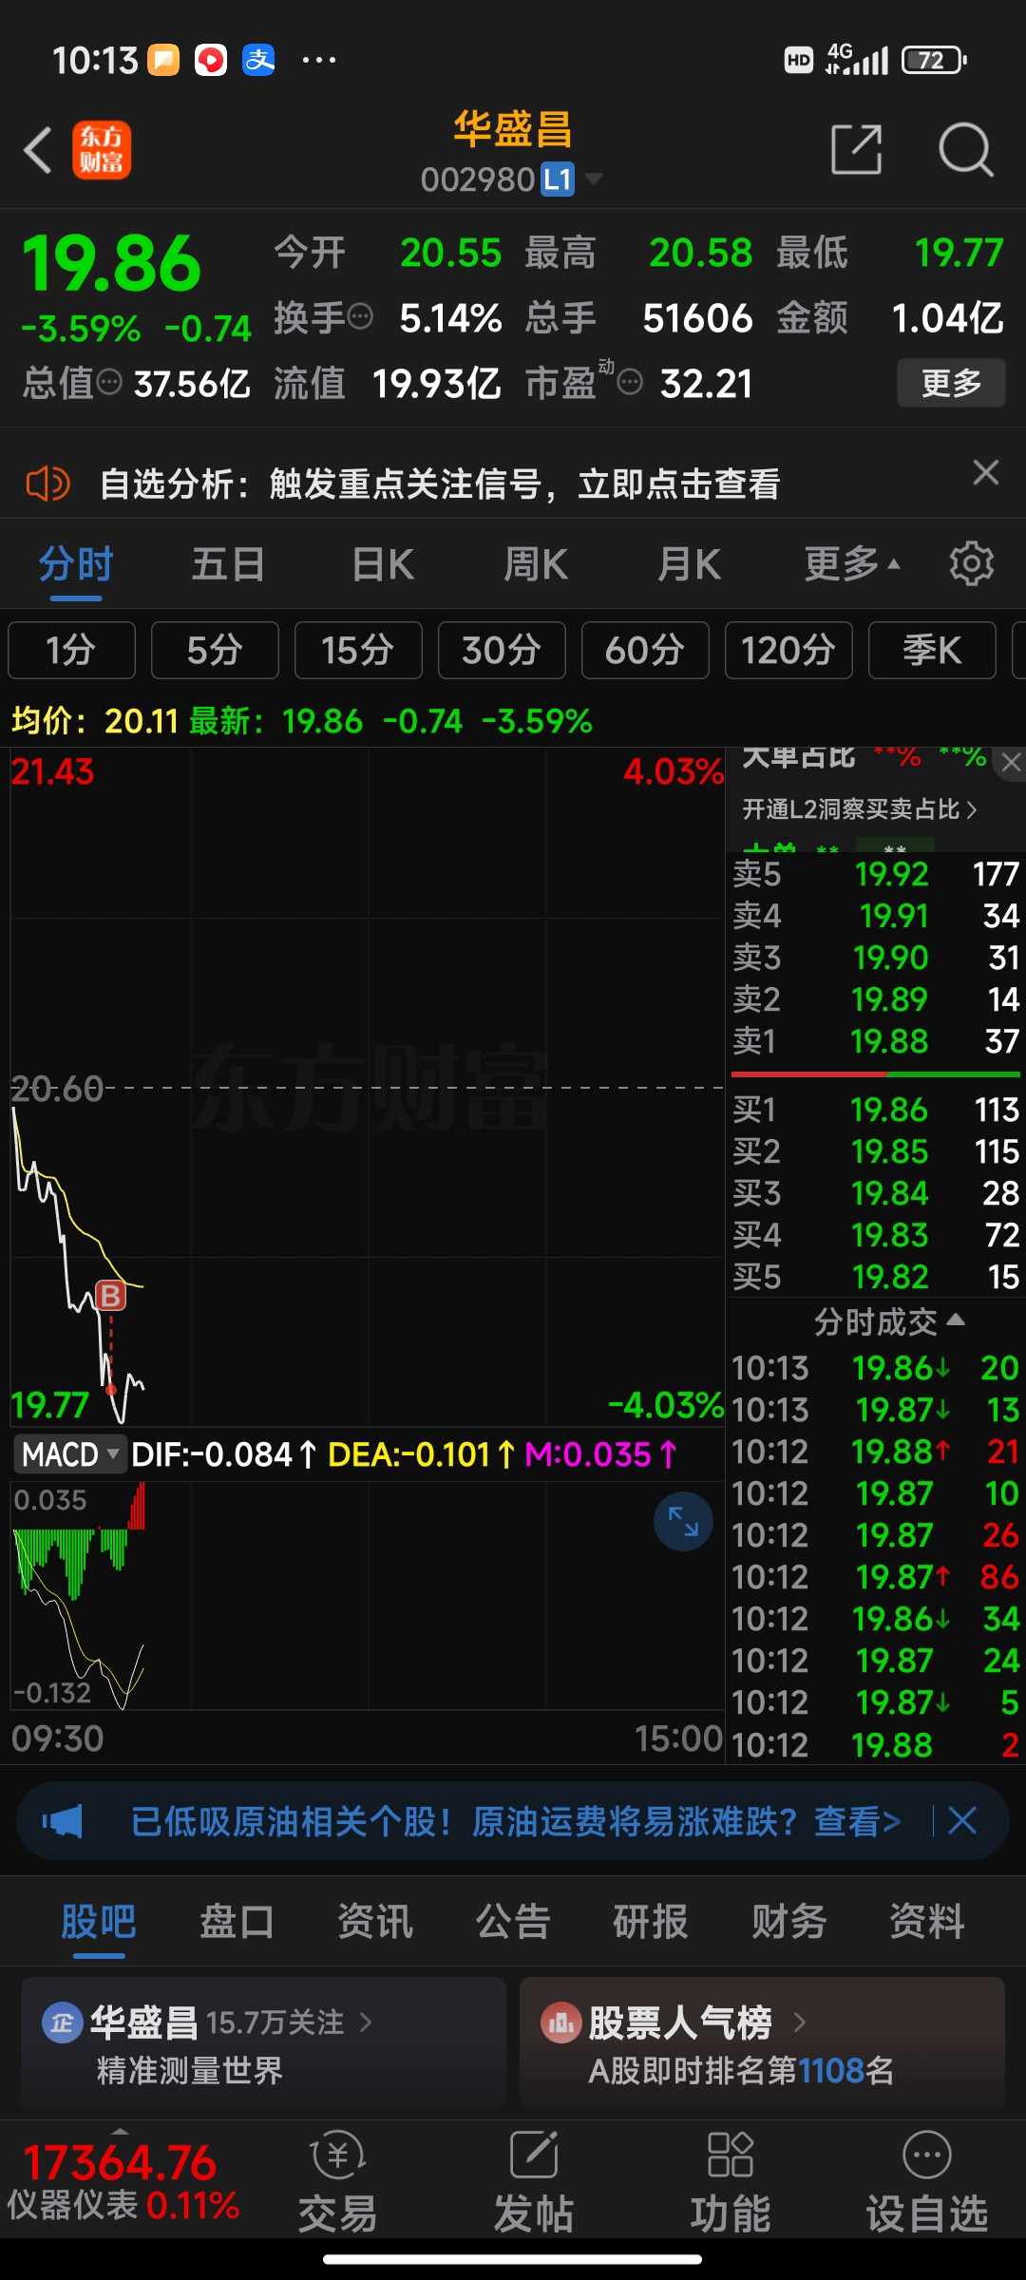Tap 买5 price 19.82 row
1026x2280 pixels.
pyautogui.click(x=876, y=1277)
